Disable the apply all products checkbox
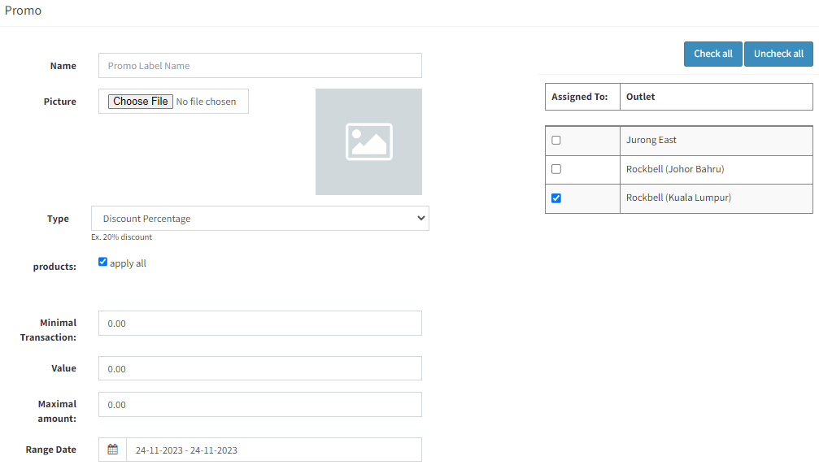The width and height of the screenshot is (819, 465). (103, 262)
